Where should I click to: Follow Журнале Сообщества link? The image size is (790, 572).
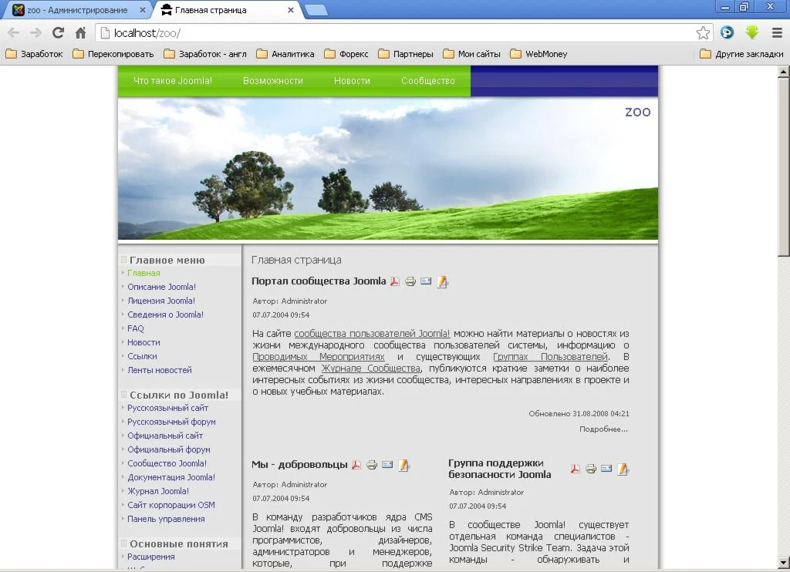[371, 368]
